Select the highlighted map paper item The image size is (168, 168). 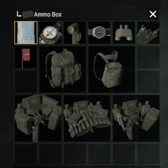26,33
